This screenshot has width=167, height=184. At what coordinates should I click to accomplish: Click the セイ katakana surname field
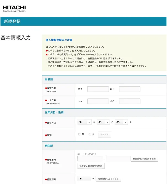tap(98, 101)
